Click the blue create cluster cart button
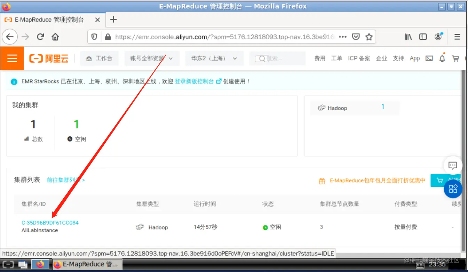The width and height of the screenshot is (468, 272). (x=446, y=181)
